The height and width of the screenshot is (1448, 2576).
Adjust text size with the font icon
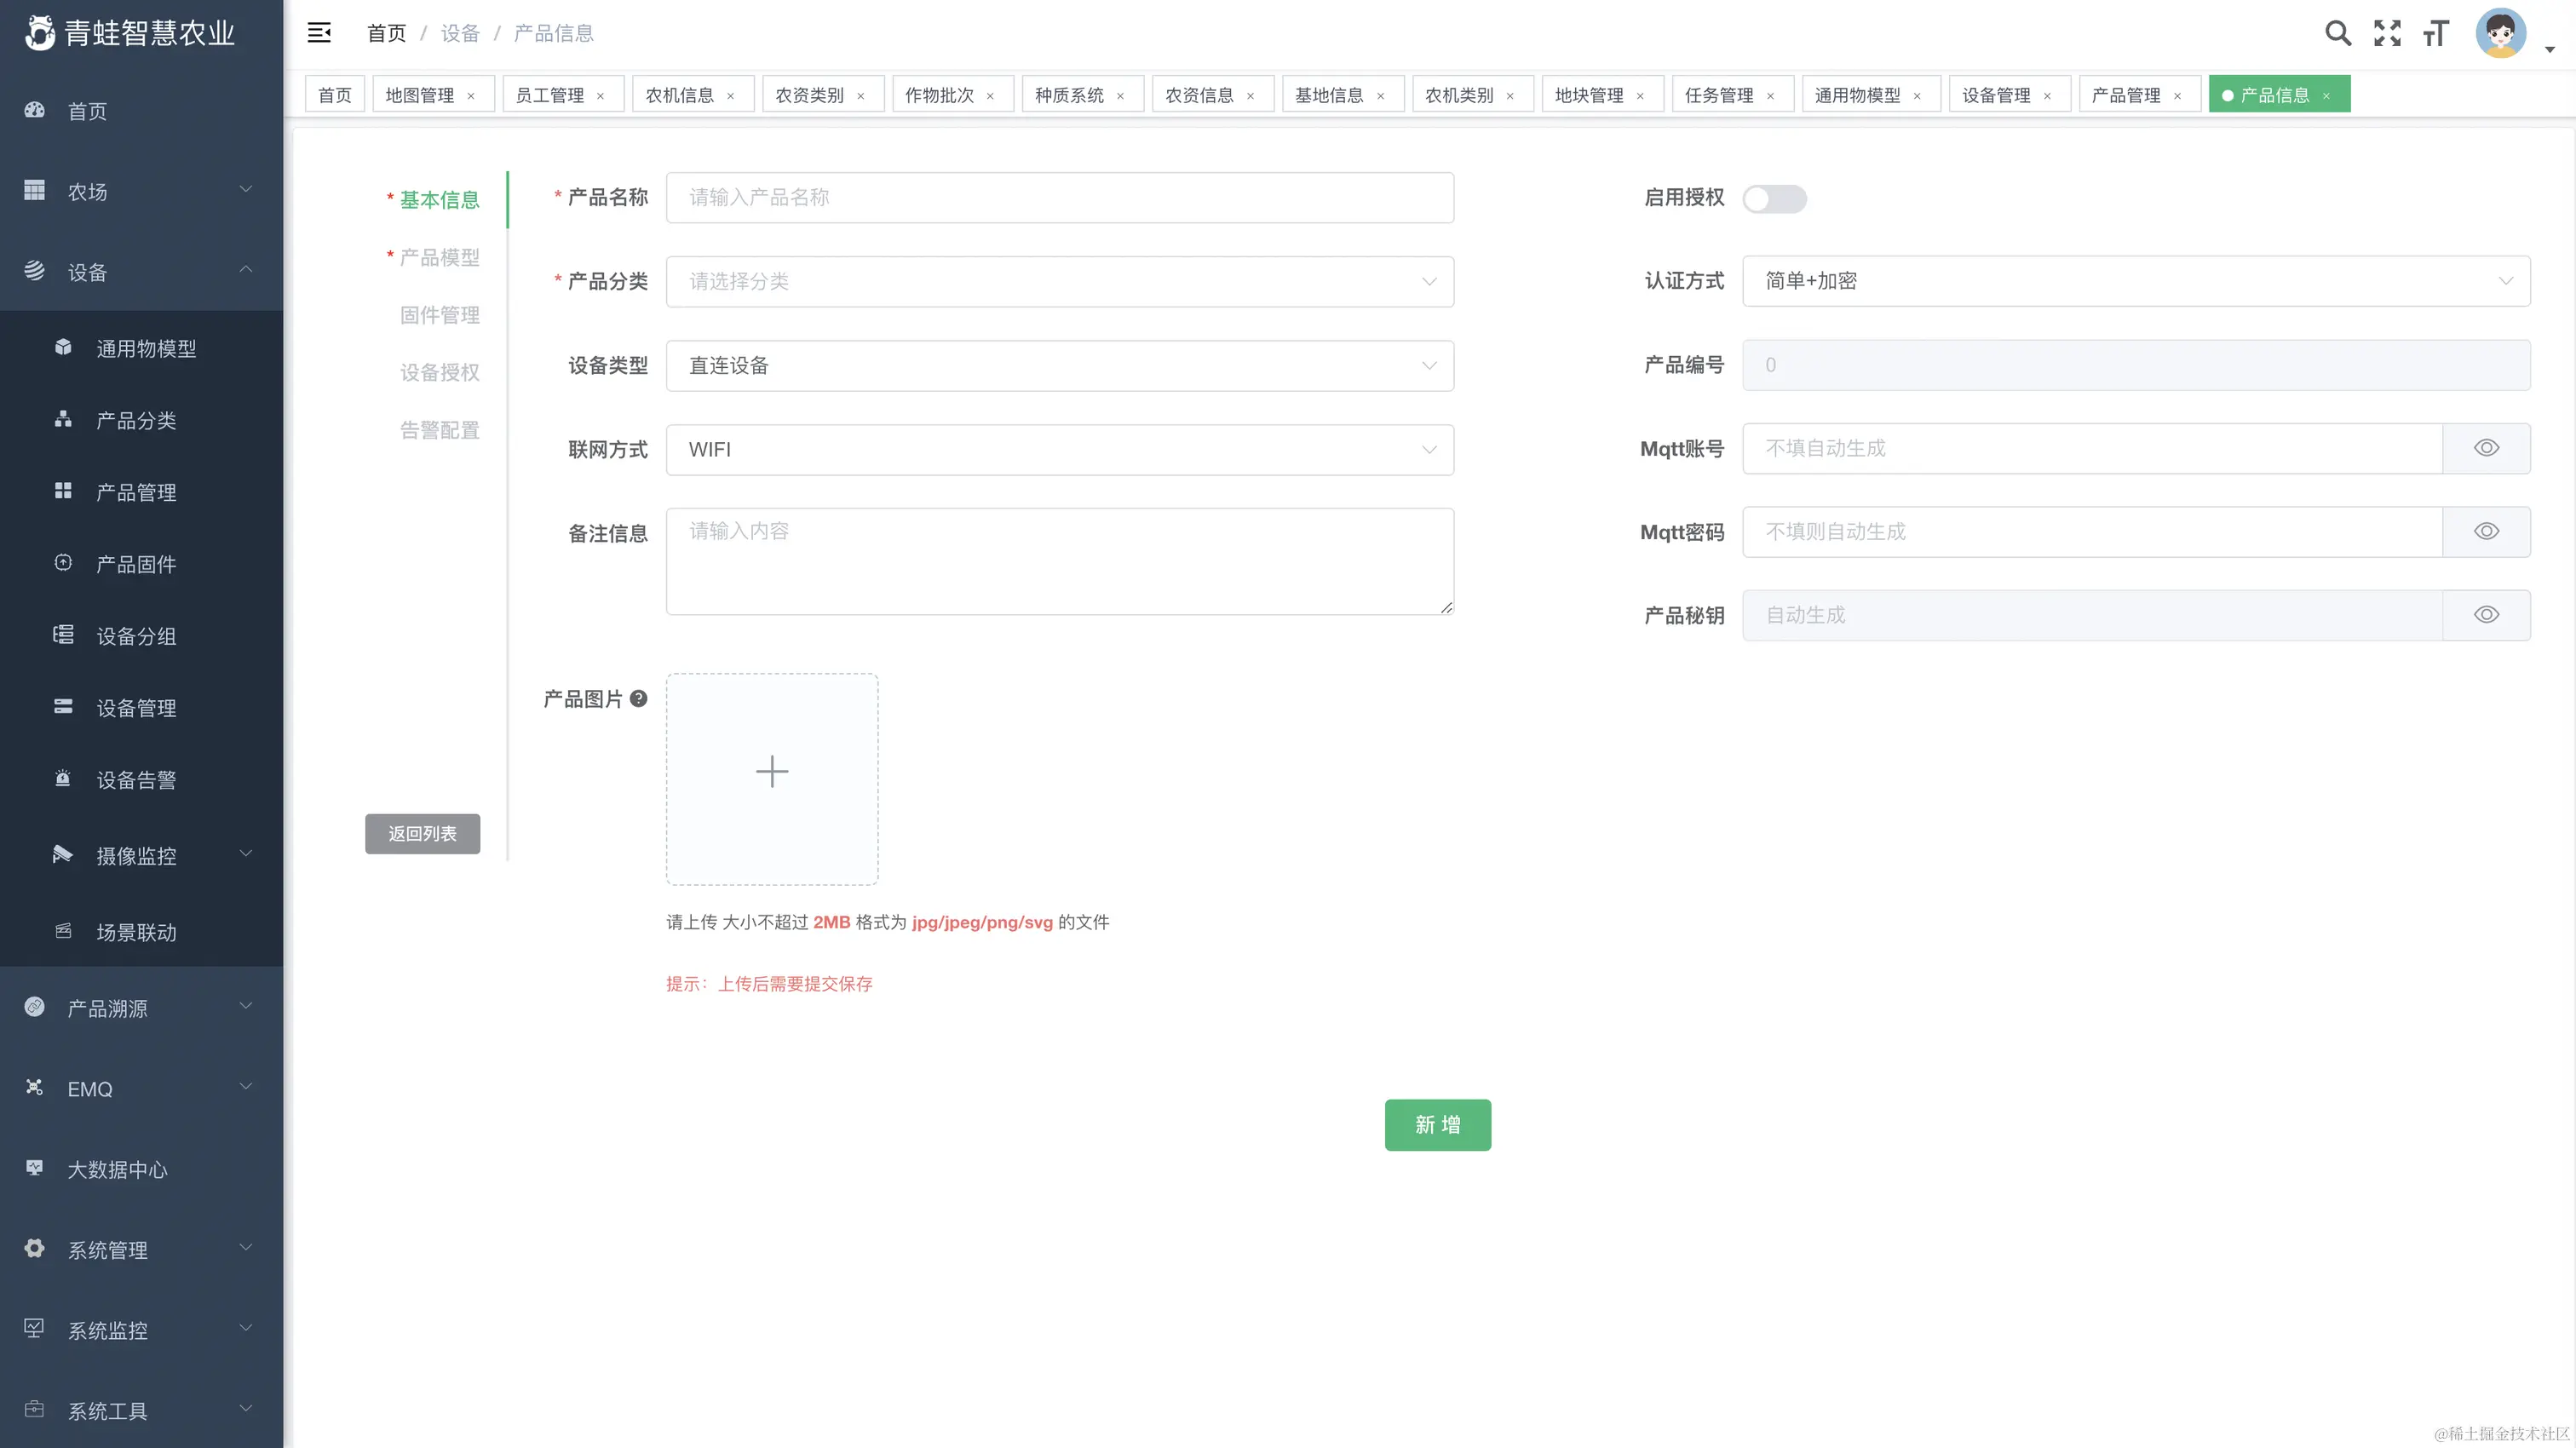pos(2435,33)
